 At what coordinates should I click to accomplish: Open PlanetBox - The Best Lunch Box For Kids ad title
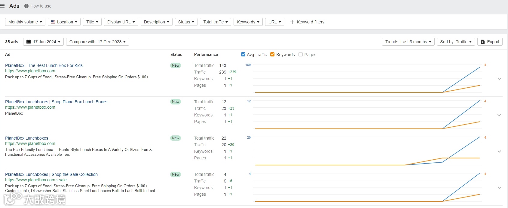tap(44, 65)
